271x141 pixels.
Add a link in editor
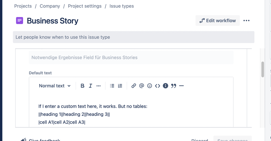pyautogui.click(x=133, y=86)
